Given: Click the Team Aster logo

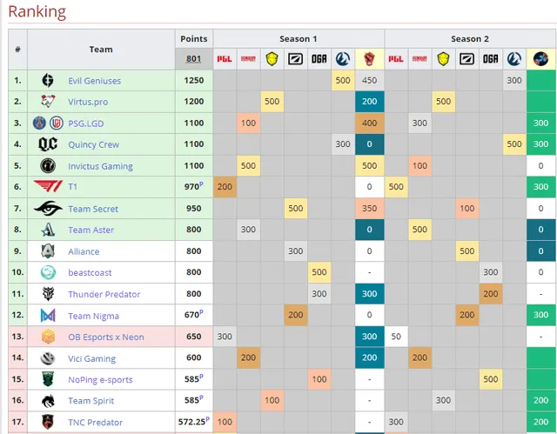Looking at the screenshot, I should click(x=48, y=230).
